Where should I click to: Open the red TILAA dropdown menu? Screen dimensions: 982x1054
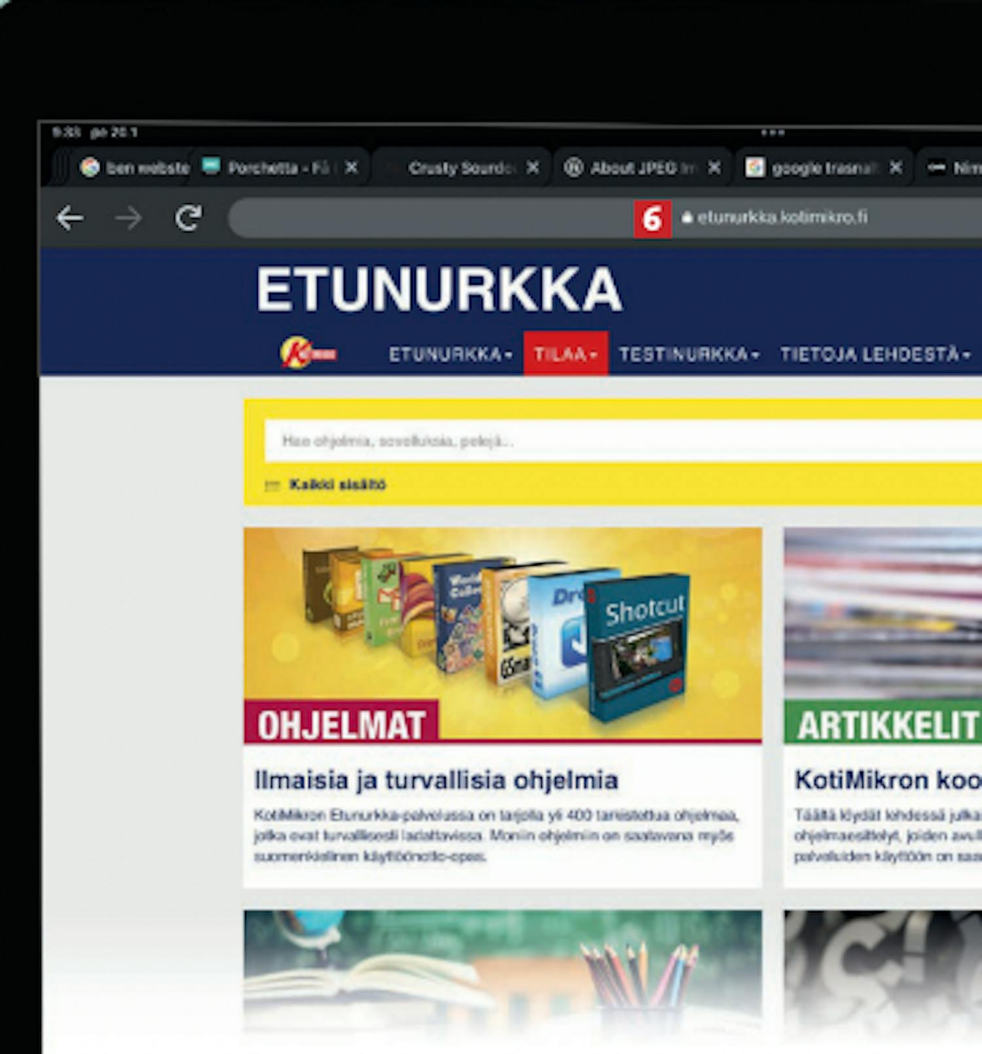tap(566, 354)
